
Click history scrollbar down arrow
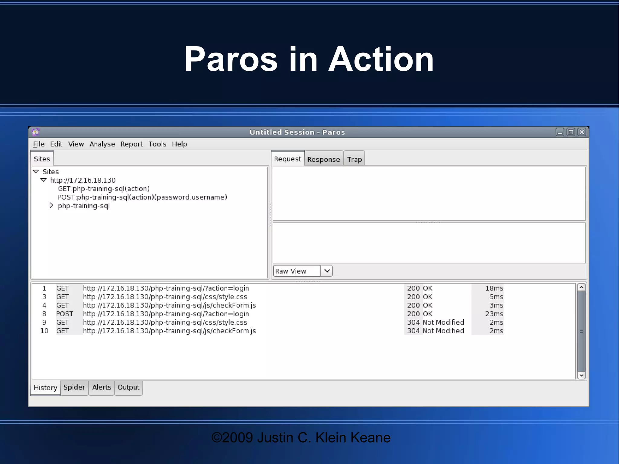pos(581,375)
